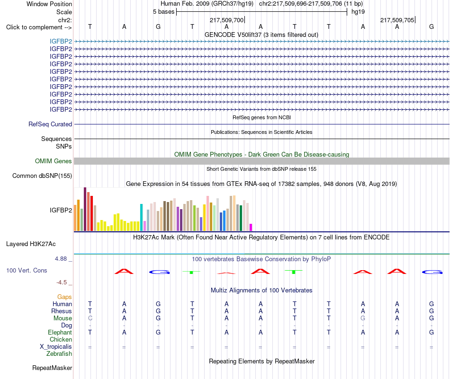The image size is (450, 379).
Task: Click the 217,509,700 position marker
Action: point(227,20)
